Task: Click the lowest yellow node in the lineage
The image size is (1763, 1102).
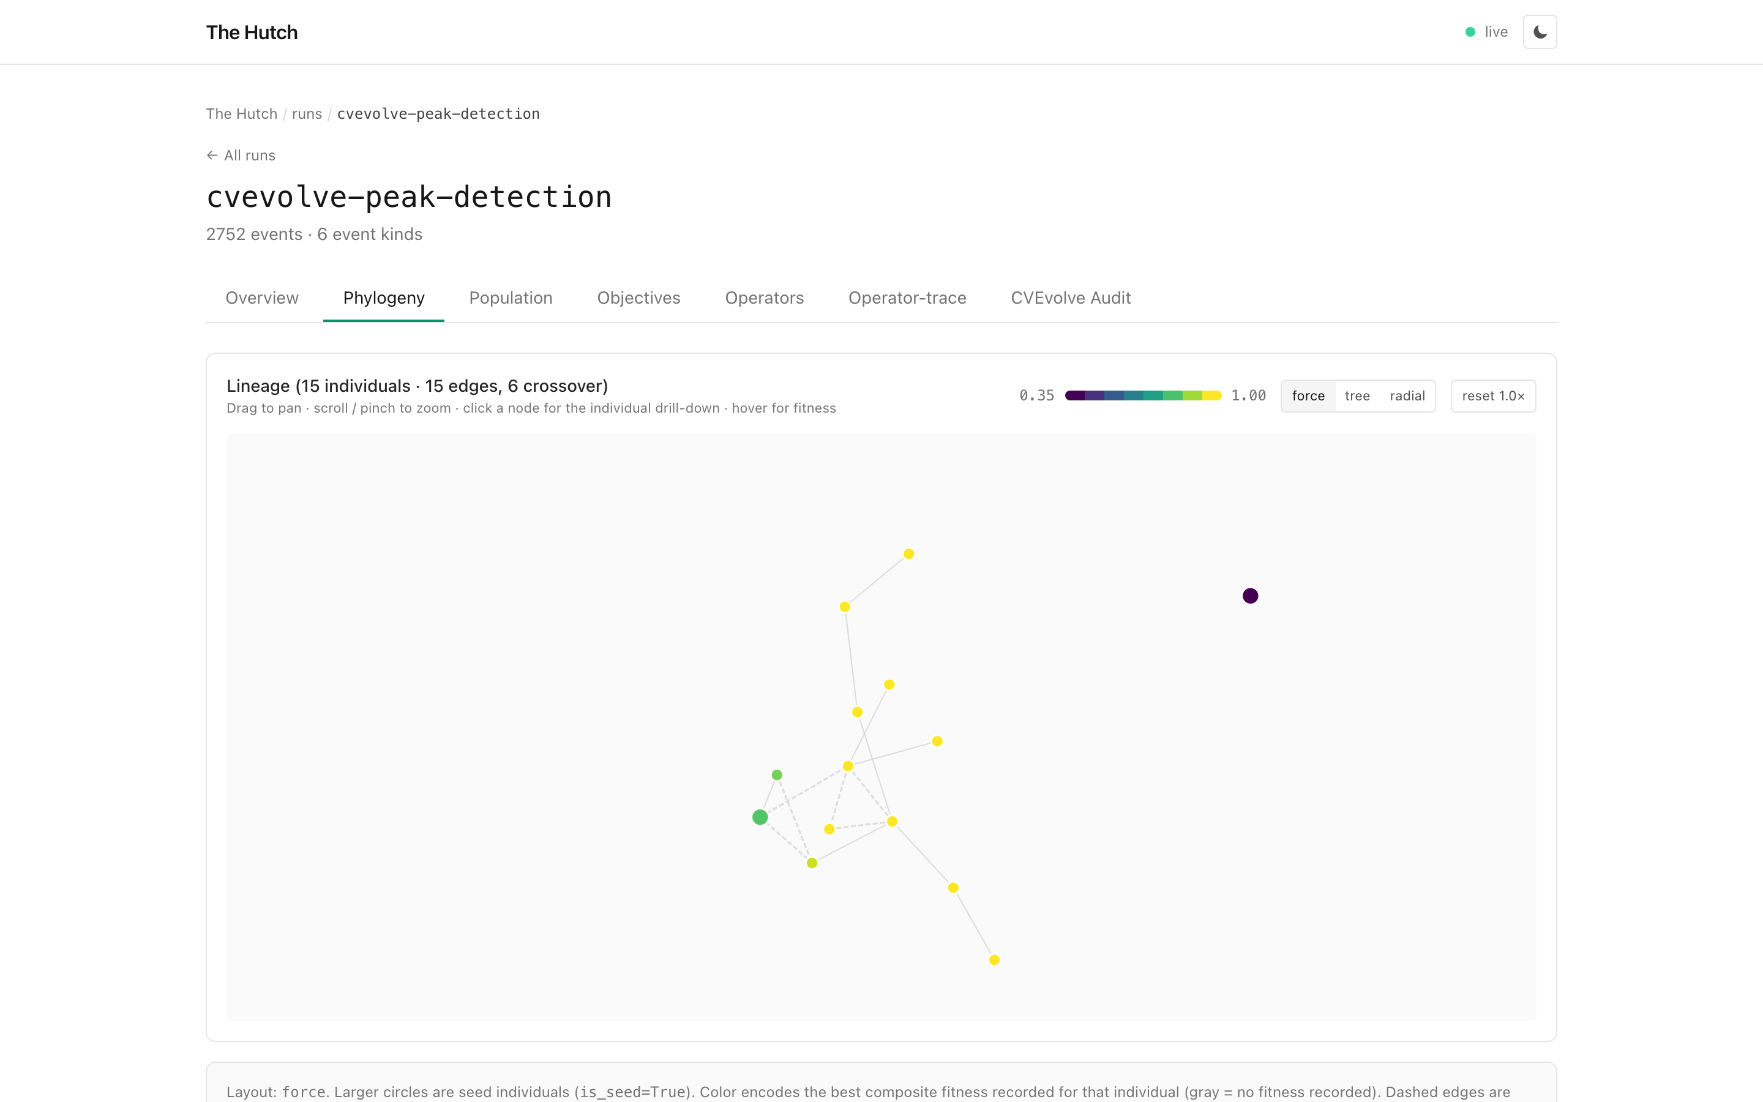Action: click(x=994, y=960)
